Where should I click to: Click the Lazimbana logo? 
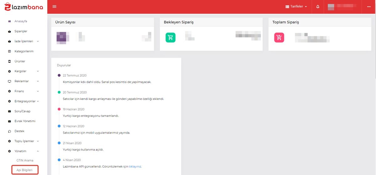point(23,6)
